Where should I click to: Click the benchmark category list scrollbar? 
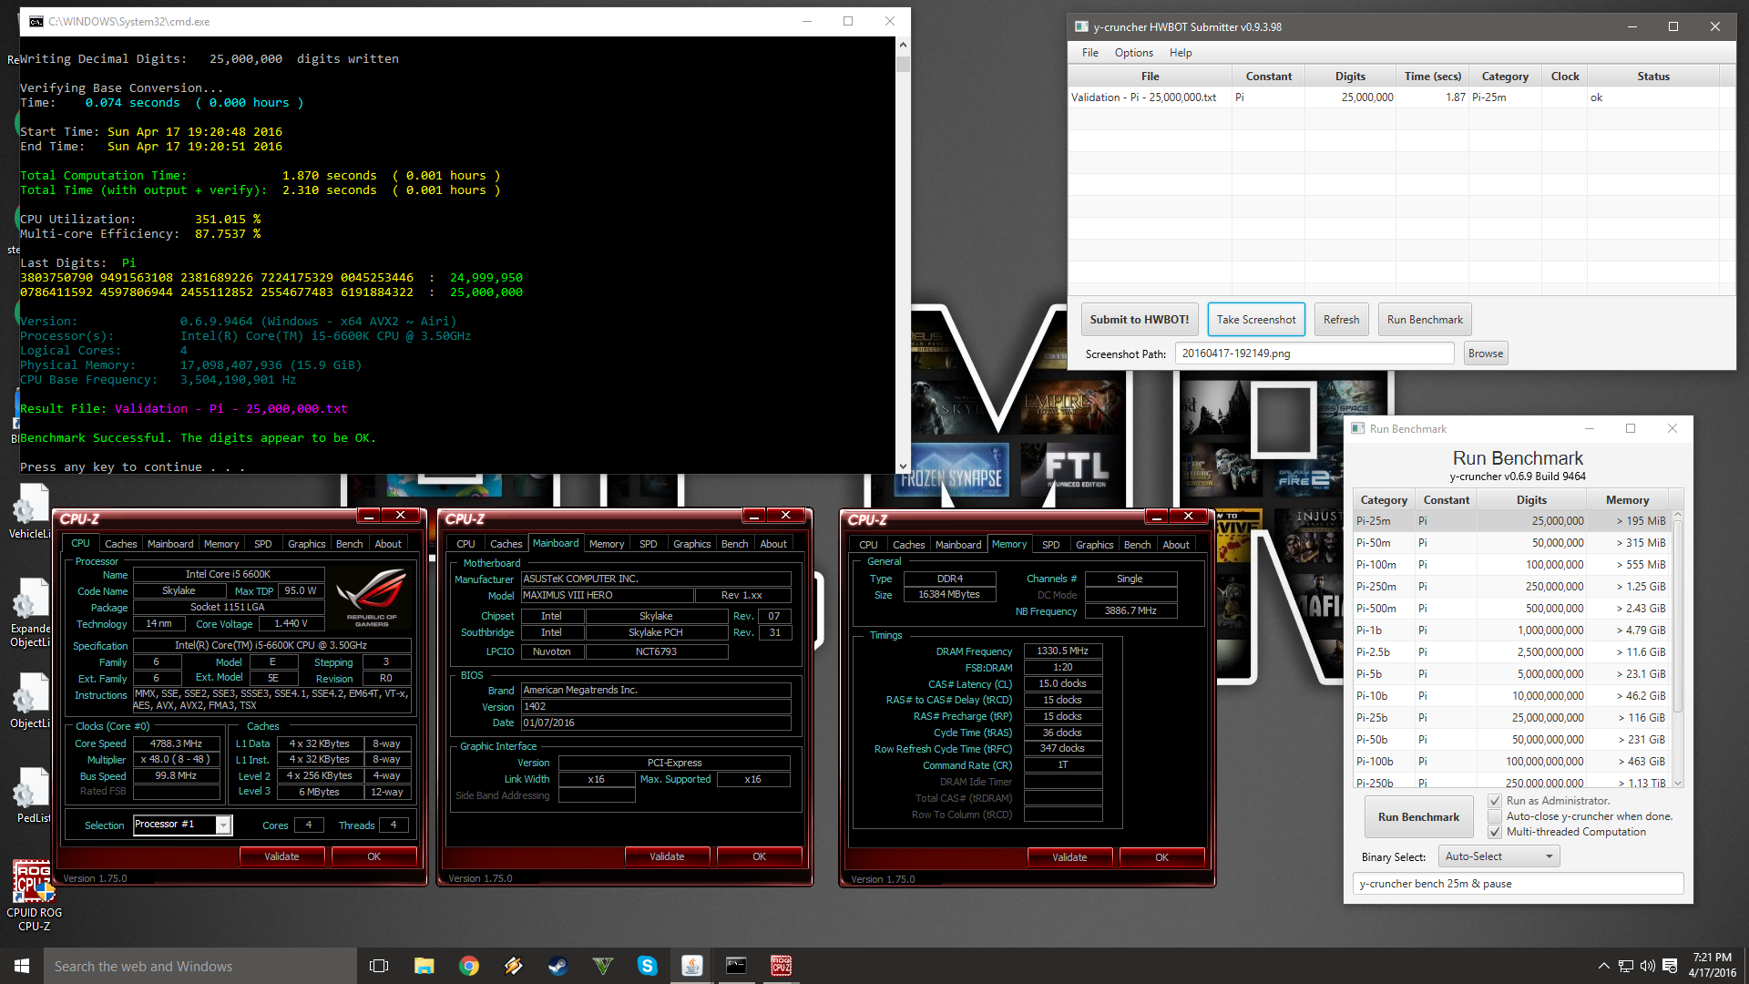point(1678,617)
